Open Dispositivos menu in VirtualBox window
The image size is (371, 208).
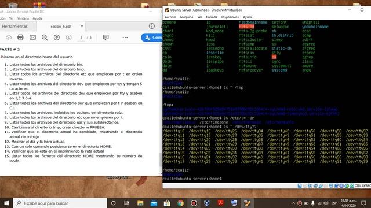[230, 17]
